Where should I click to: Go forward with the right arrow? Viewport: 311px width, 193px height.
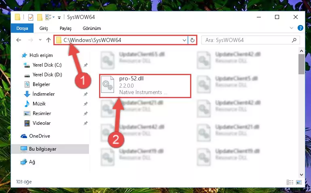pyautogui.click(x=31, y=40)
